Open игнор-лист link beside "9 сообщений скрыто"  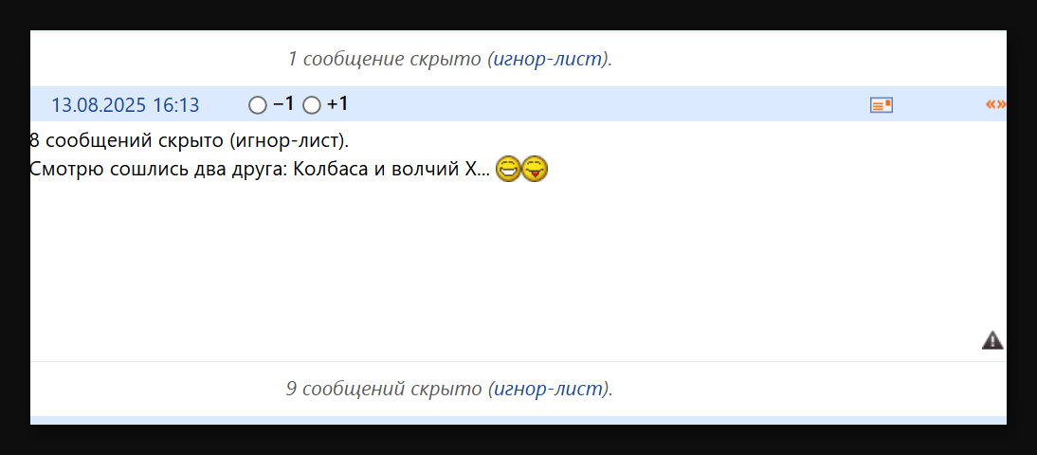(x=548, y=389)
